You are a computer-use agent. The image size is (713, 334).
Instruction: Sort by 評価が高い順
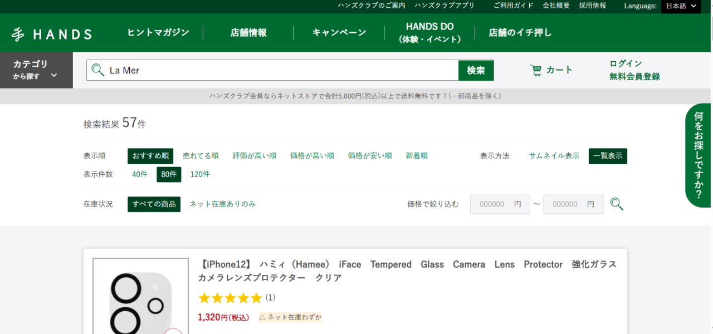point(255,156)
